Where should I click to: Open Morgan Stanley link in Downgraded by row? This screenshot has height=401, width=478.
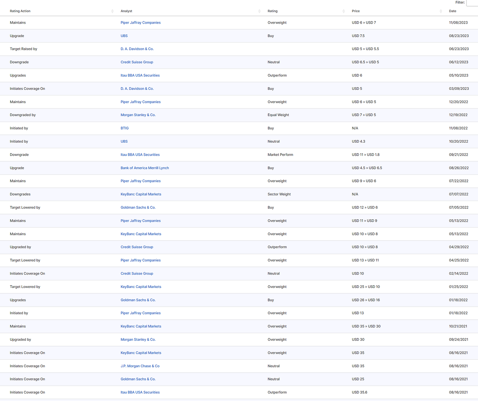pyautogui.click(x=138, y=115)
